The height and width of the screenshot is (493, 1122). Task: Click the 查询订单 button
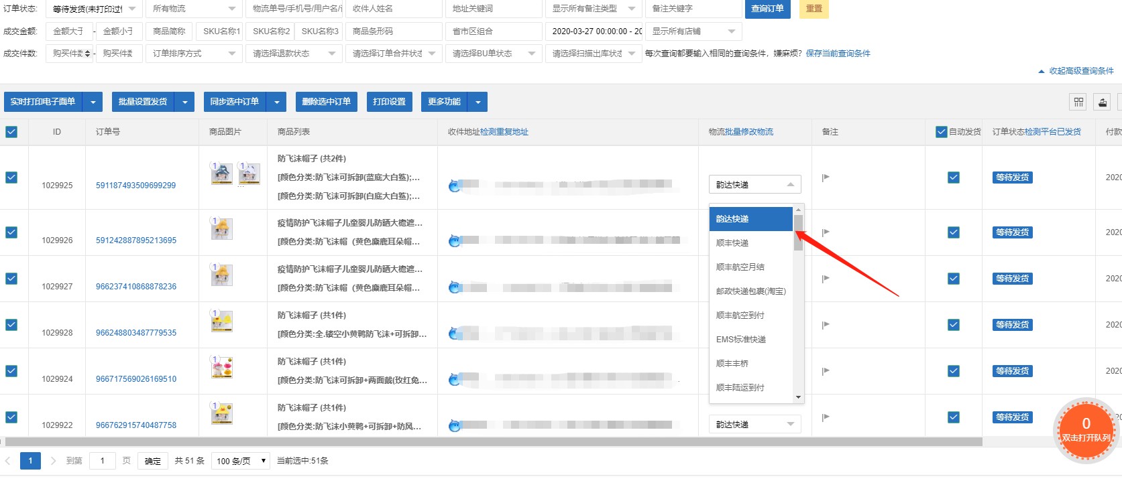point(767,9)
